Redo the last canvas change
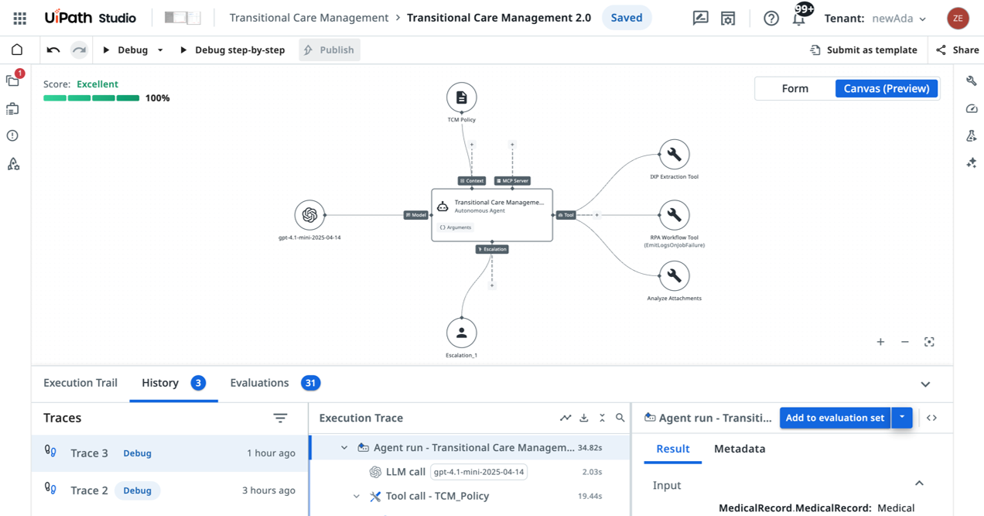984x516 pixels. coord(79,50)
